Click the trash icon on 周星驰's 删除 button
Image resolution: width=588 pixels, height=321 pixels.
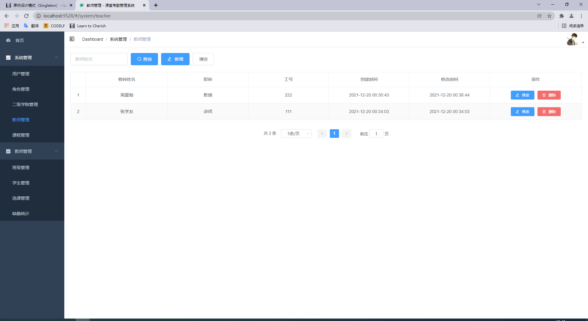pos(543,95)
